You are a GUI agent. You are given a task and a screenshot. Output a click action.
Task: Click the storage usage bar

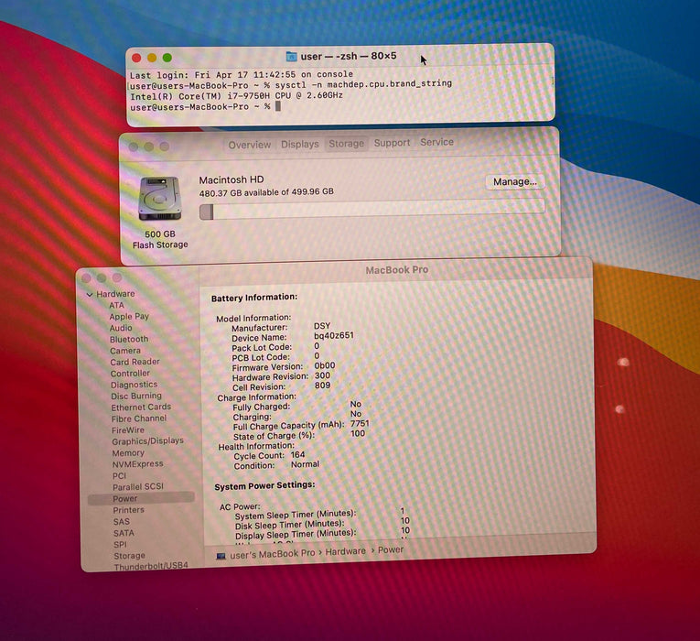point(372,209)
